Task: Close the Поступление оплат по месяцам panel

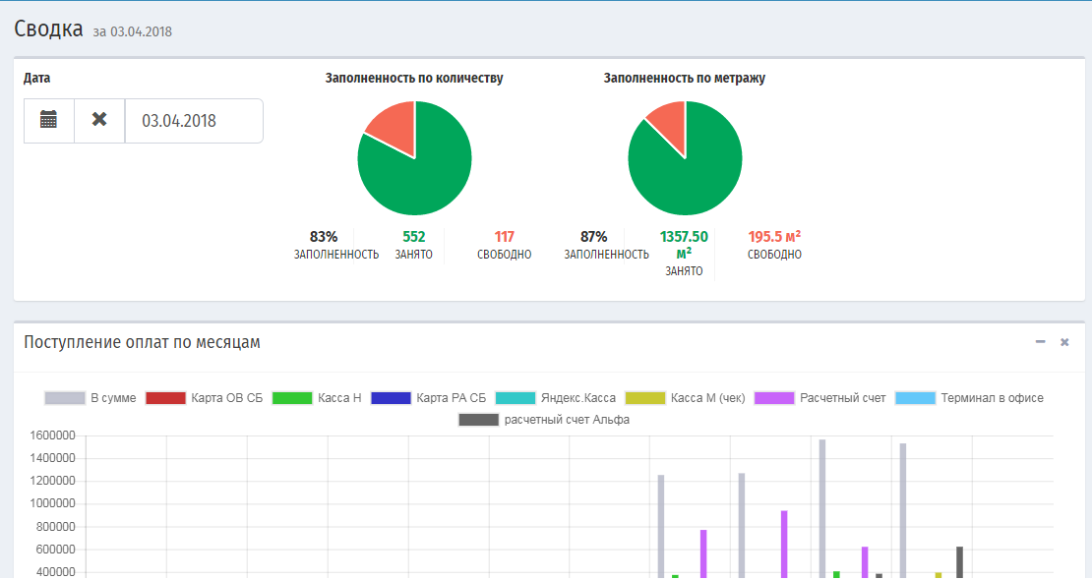Action: [1064, 342]
